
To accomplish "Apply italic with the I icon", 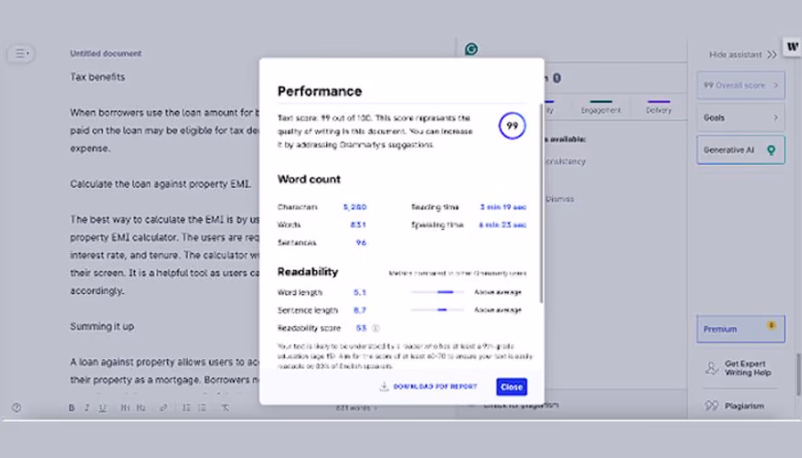I will point(87,408).
